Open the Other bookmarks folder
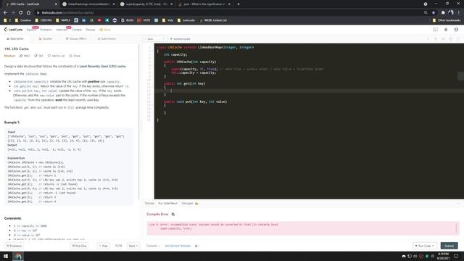This screenshot has width=464, height=261. click(447, 20)
